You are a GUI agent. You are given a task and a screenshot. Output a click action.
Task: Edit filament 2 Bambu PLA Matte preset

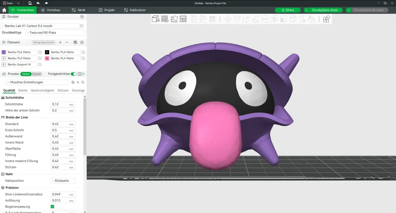tap(83, 52)
